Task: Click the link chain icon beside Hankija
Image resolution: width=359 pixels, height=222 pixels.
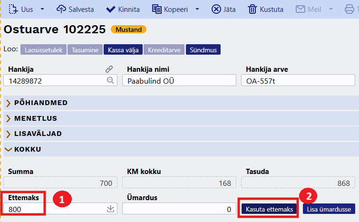Action: (x=109, y=69)
